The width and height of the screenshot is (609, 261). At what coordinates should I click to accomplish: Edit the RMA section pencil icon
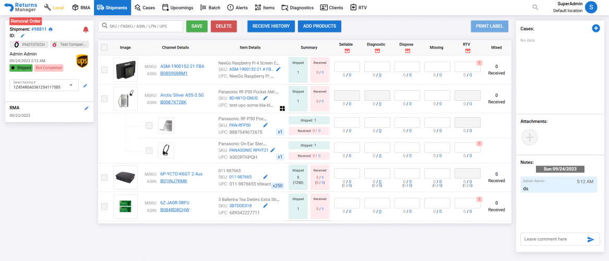pyautogui.click(x=87, y=108)
